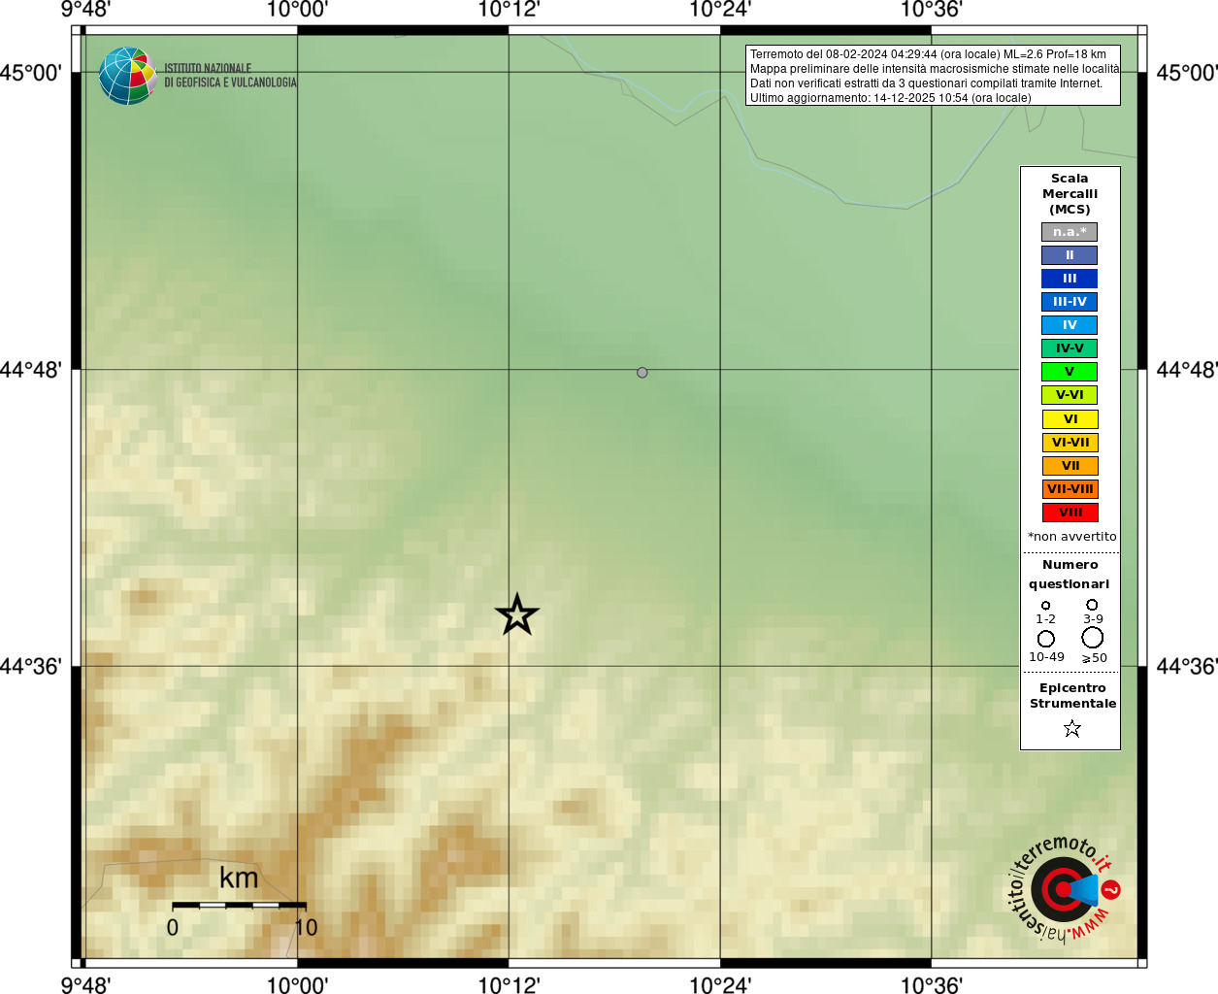Click the VI-VII legend swatch
Image resolution: width=1218 pixels, height=994 pixels.
(1070, 443)
